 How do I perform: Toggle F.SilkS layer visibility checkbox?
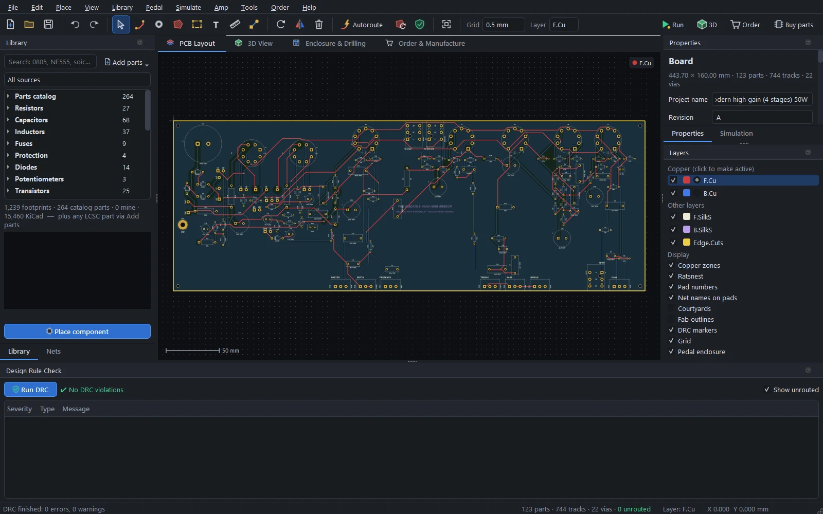tap(673, 217)
